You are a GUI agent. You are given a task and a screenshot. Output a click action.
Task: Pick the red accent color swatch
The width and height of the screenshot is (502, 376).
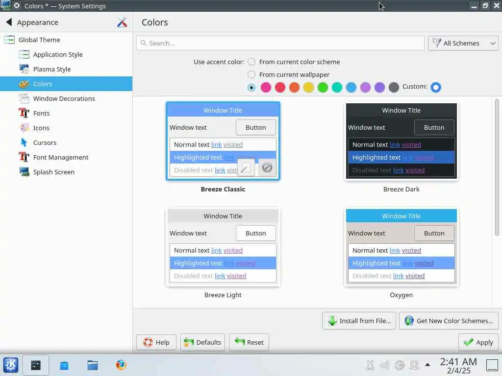[x=280, y=87]
